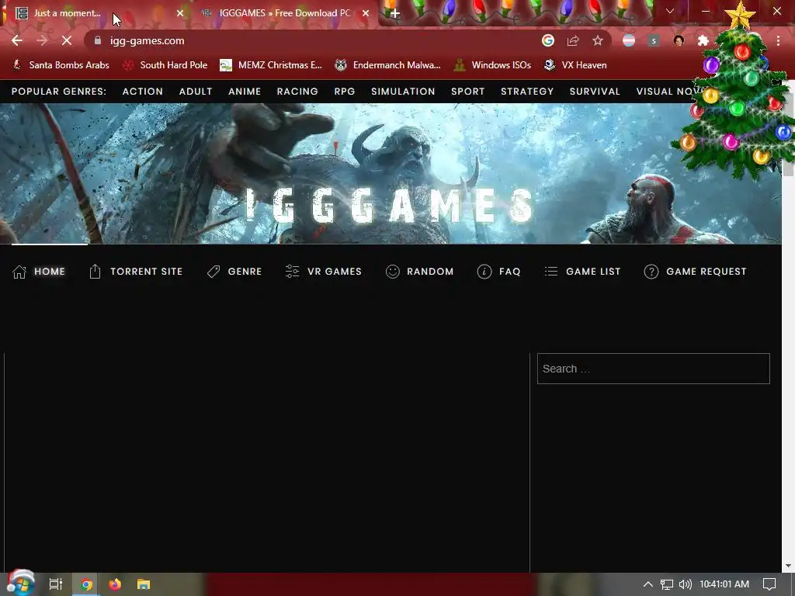This screenshot has width=795, height=596.
Task: Bookmark this page with the star
Action: point(598,40)
